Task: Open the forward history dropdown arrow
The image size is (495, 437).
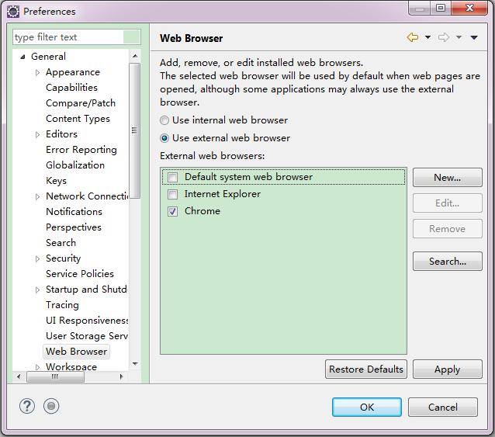Action: pos(459,37)
